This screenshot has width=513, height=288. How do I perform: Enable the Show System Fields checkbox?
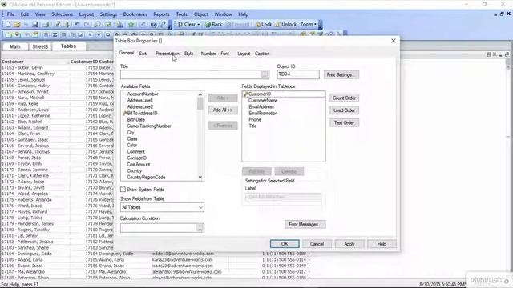tap(123, 190)
